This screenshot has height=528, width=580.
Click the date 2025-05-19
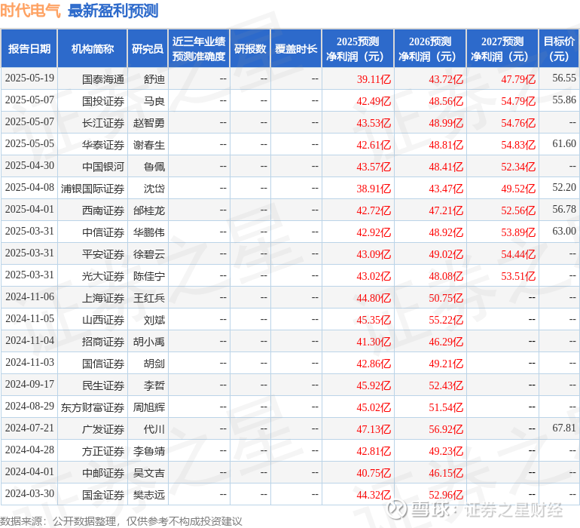coord(29,78)
